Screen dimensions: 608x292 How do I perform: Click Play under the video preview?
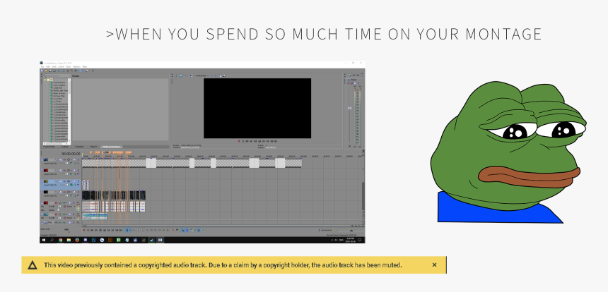click(x=251, y=141)
